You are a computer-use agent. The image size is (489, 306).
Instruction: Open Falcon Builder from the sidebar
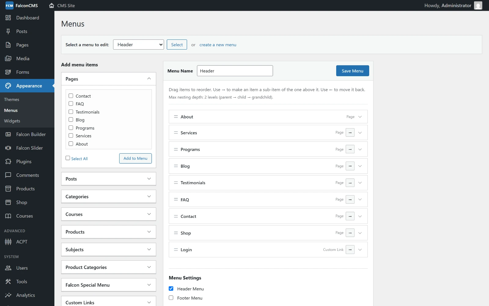[x=27, y=134]
